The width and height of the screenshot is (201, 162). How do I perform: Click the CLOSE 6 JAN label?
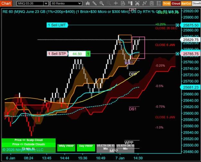(x=165, y=45)
